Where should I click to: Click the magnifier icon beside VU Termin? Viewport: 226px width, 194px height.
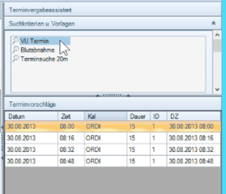point(16,40)
